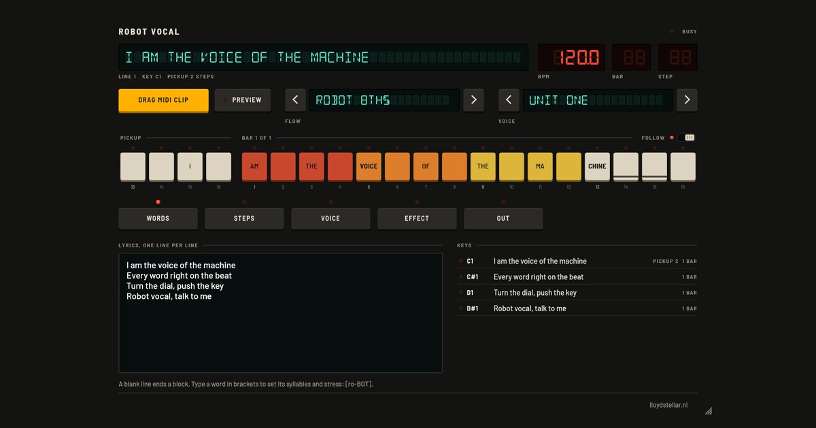
Task: Click the main lyric line LCD display
Action: pyautogui.click(x=324, y=58)
